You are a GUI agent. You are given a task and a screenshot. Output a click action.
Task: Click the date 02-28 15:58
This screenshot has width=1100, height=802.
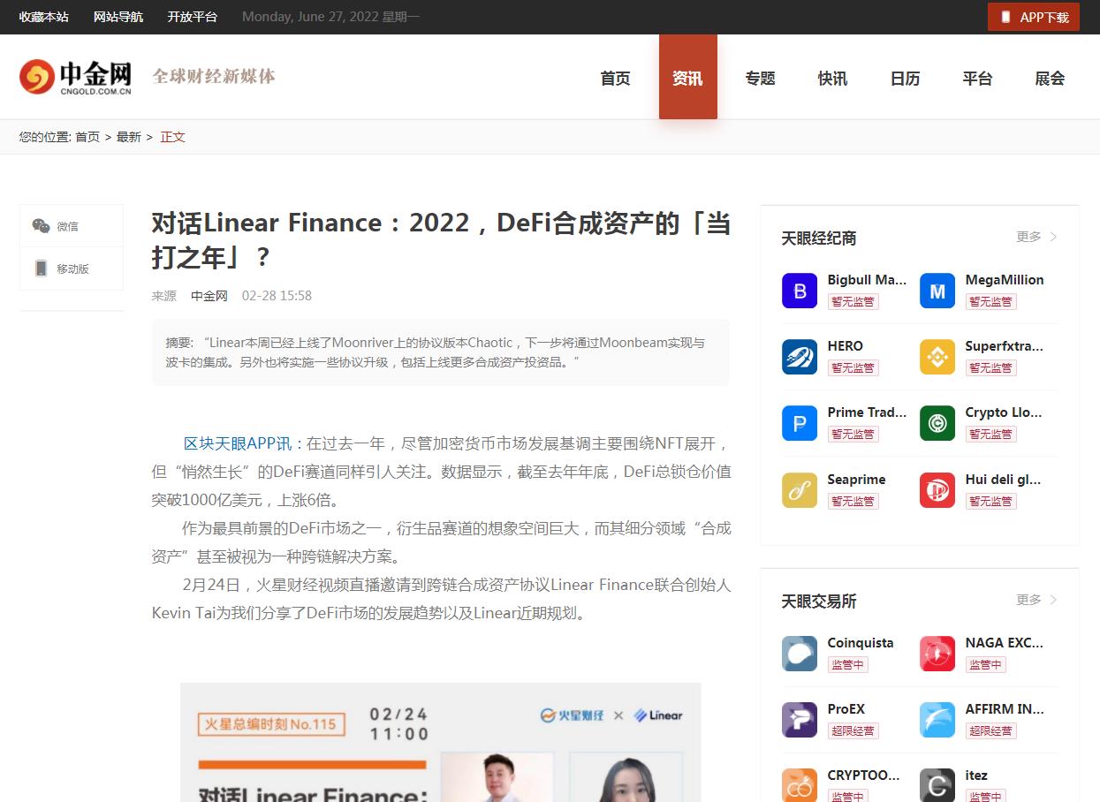(x=277, y=296)
